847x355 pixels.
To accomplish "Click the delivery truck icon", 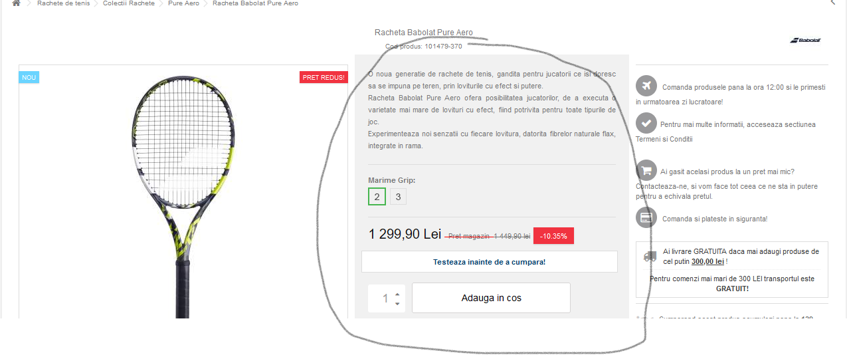I will [650, 257].
